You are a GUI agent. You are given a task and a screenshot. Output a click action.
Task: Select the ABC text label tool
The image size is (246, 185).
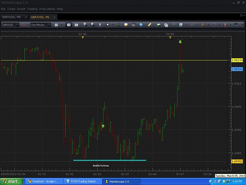[236, 25]
